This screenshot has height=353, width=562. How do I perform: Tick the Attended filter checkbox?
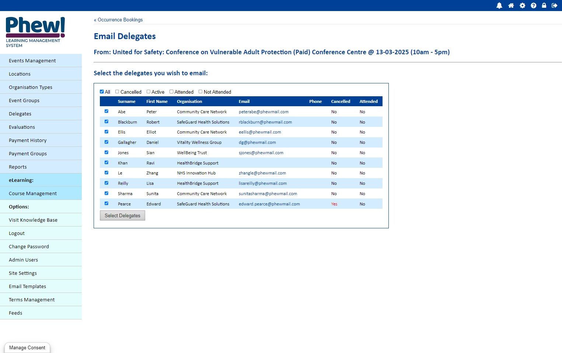tap(171, 91)
